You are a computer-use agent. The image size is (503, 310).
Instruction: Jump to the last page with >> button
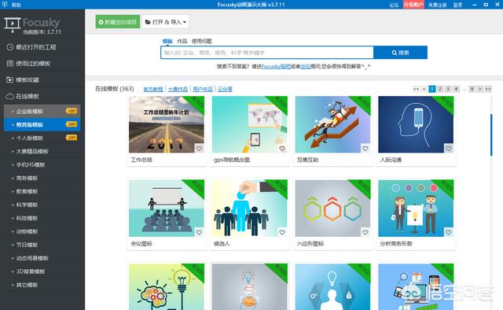[488, 89]
